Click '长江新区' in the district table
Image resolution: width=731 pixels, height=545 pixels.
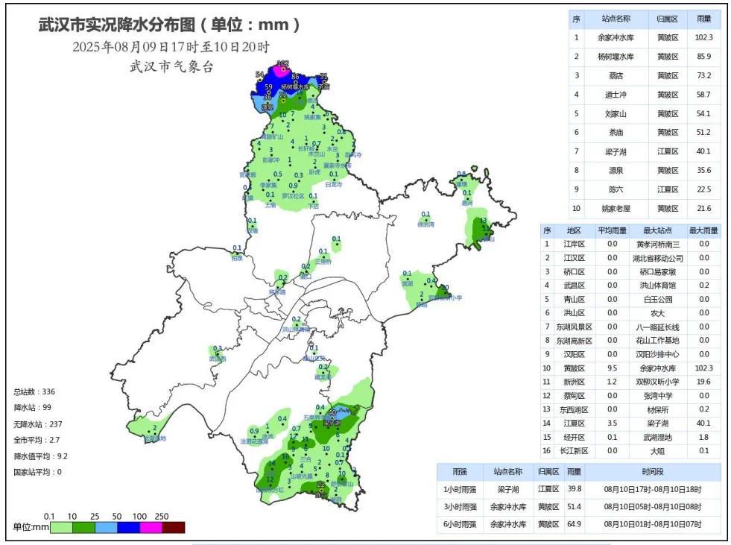click(574, 451)
